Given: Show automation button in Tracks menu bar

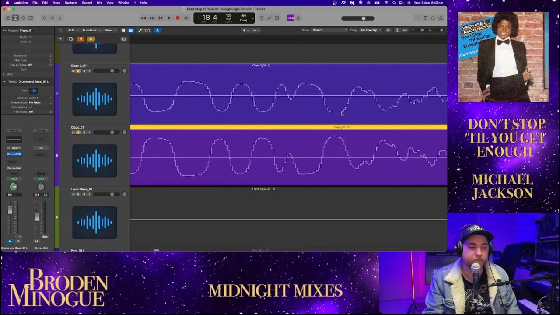Looking at the screenshot, I should click(140, 30).
